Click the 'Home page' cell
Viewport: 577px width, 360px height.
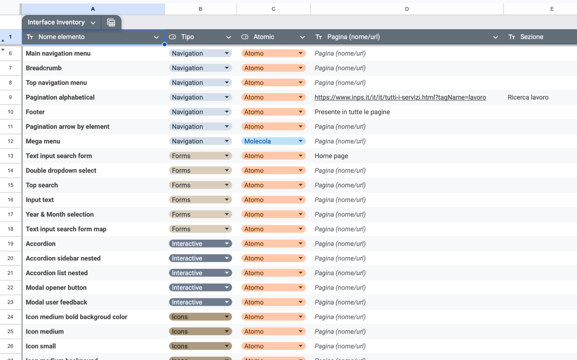[x=407, y=156]
